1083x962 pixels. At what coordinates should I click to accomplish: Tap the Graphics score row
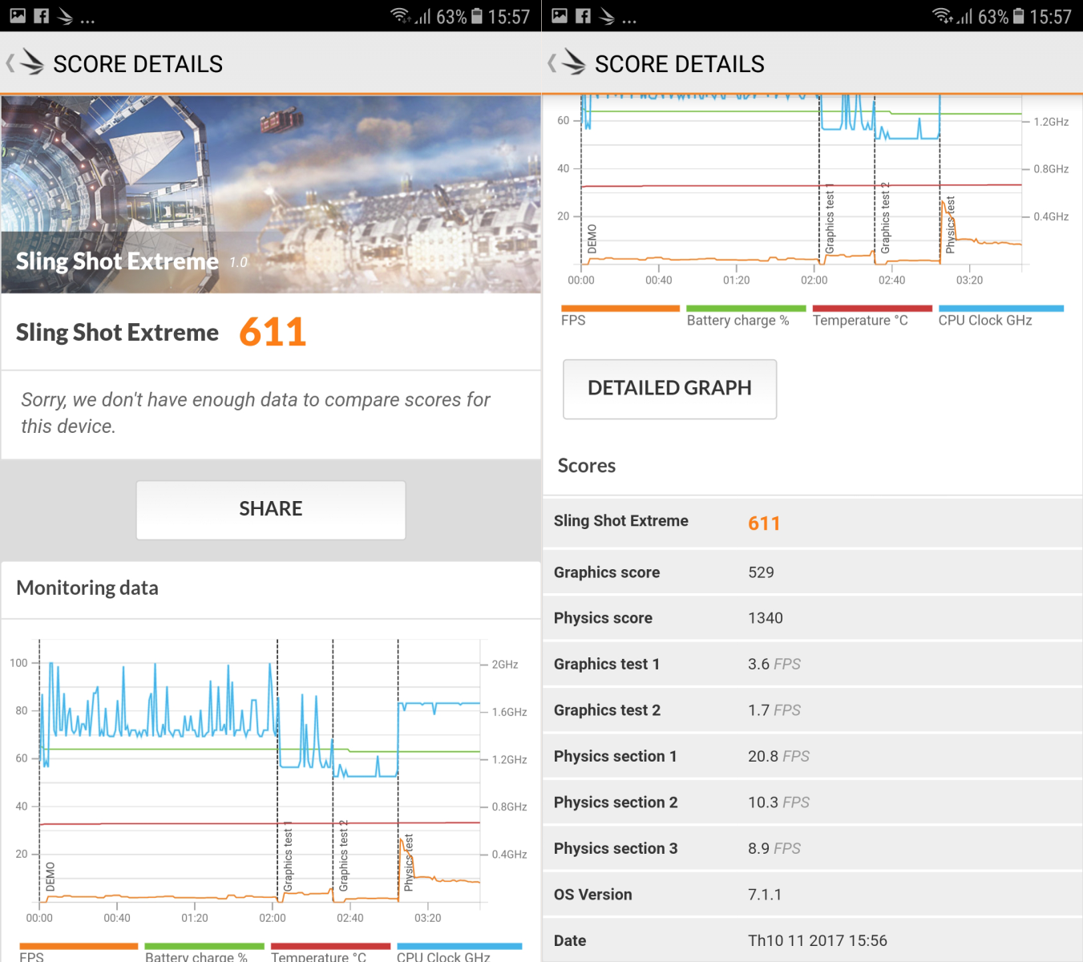(813, 572)
